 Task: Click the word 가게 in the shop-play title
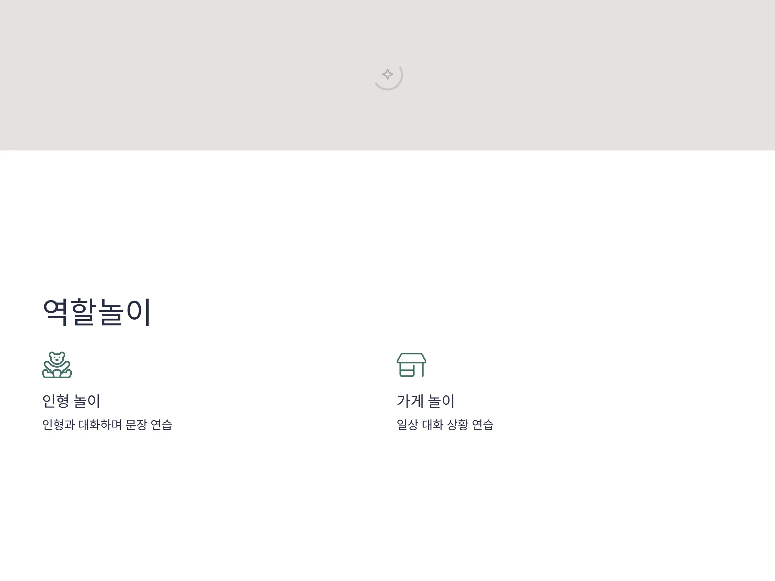pos(410,401)
